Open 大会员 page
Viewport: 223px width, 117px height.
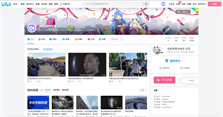click(x=171, y=4)
